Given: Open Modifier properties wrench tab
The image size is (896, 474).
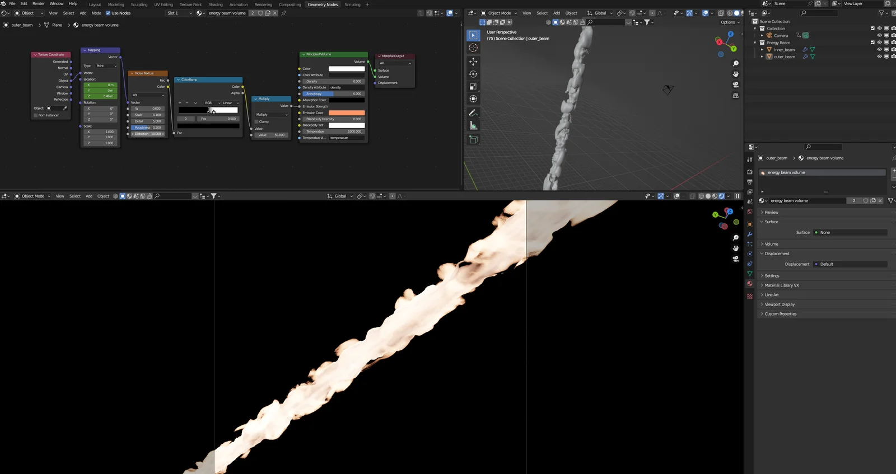Looking at the screenshot, I should point(750,234).
